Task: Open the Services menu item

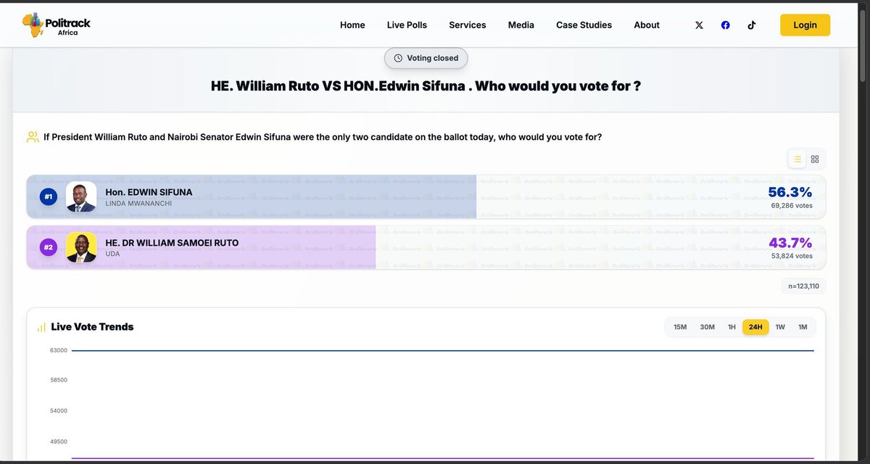Action: click(x=468, y=25)
